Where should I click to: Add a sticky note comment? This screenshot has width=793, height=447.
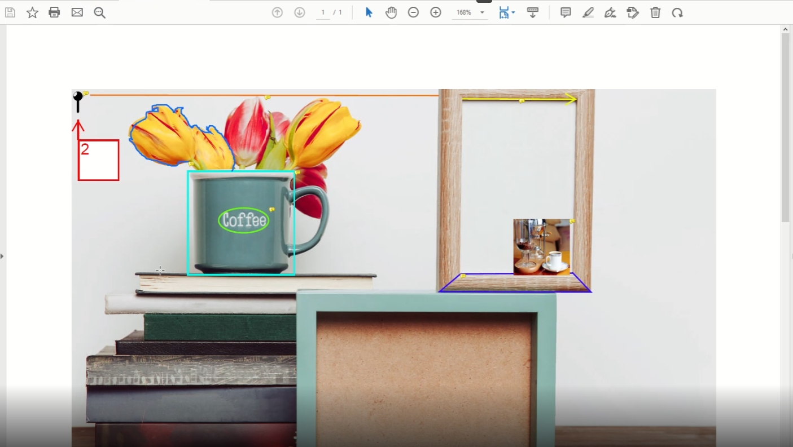tap(566, 12)
